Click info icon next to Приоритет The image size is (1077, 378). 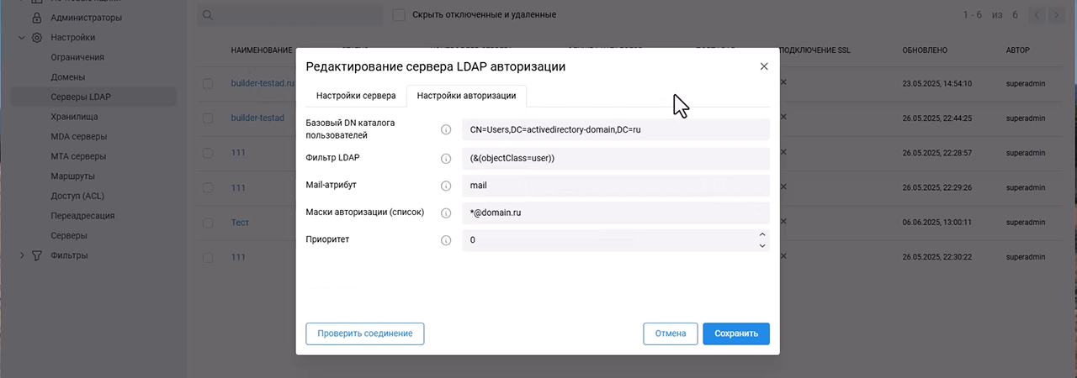coord(446,240)
